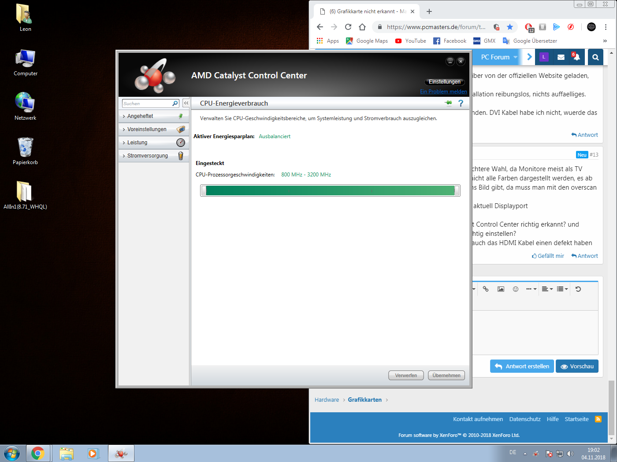The image size is (617, 462).
Task: Expand the Angeheftet section
Action: point(140,116)
